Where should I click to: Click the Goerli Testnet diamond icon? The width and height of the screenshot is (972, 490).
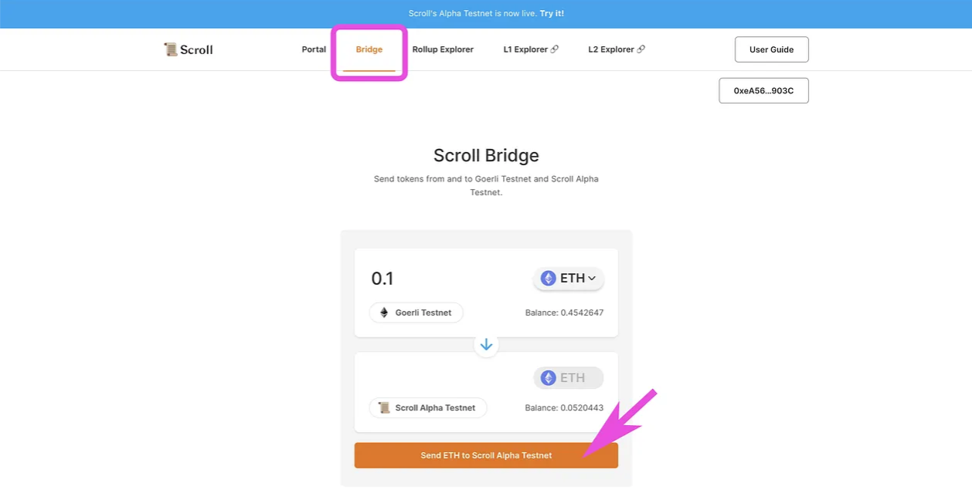pos(384,313)
